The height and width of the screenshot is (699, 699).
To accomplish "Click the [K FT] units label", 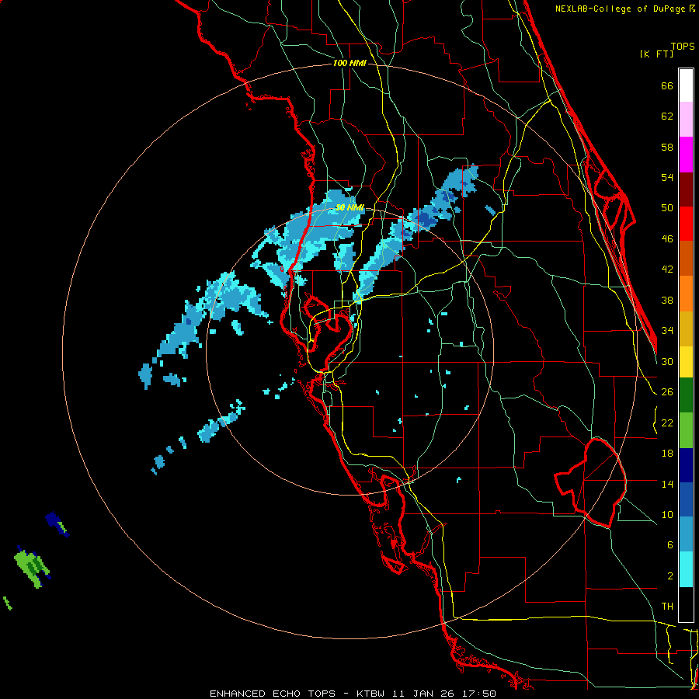I will tap(656, 54).
